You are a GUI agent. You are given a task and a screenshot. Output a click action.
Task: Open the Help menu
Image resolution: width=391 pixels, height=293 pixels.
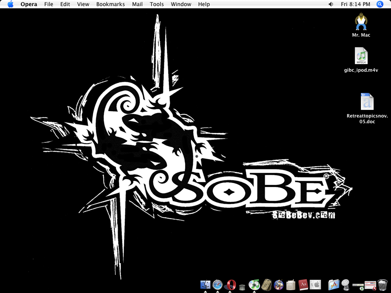204,4
